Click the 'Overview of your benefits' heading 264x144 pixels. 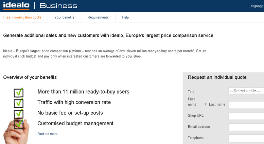point(30,77)
